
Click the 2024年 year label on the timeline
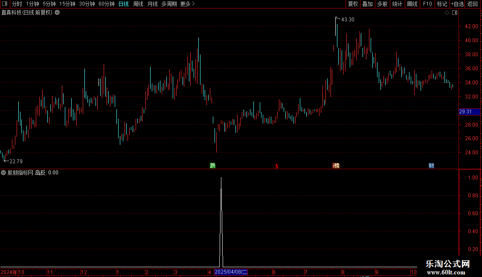9,272
